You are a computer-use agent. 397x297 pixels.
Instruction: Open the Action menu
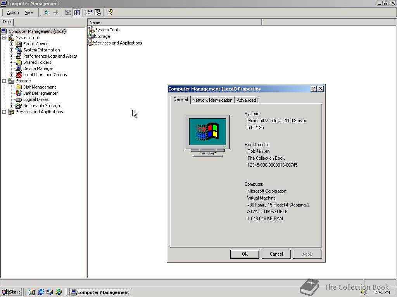(13, 12)
